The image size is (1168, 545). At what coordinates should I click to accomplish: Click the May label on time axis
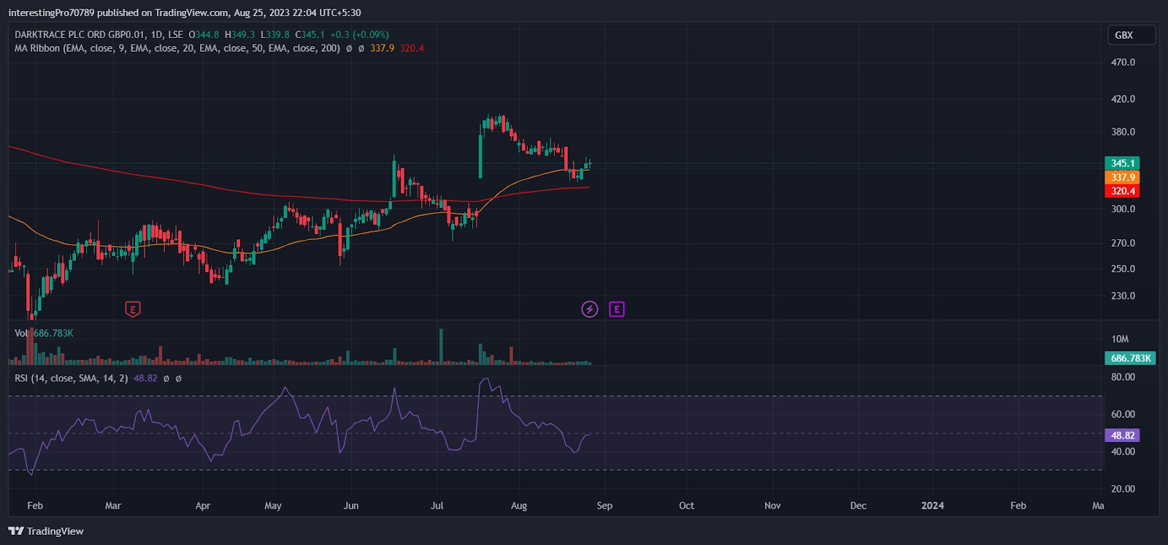click(x=273, y=506)
